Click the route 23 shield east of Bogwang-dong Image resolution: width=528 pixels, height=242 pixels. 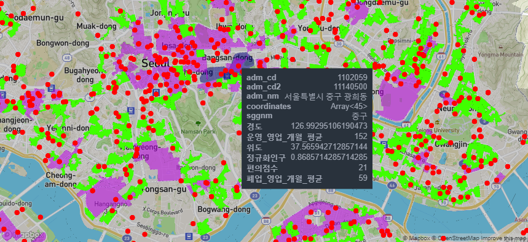(256, 195)
